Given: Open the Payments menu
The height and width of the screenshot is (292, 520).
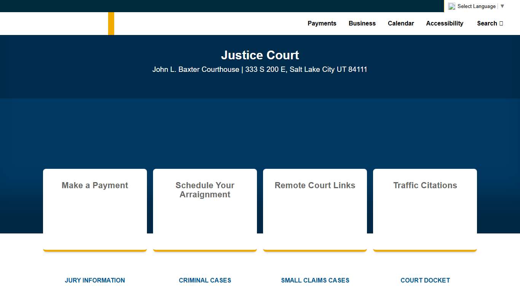Looking at the screenshot, I should [x=322, y=23].
